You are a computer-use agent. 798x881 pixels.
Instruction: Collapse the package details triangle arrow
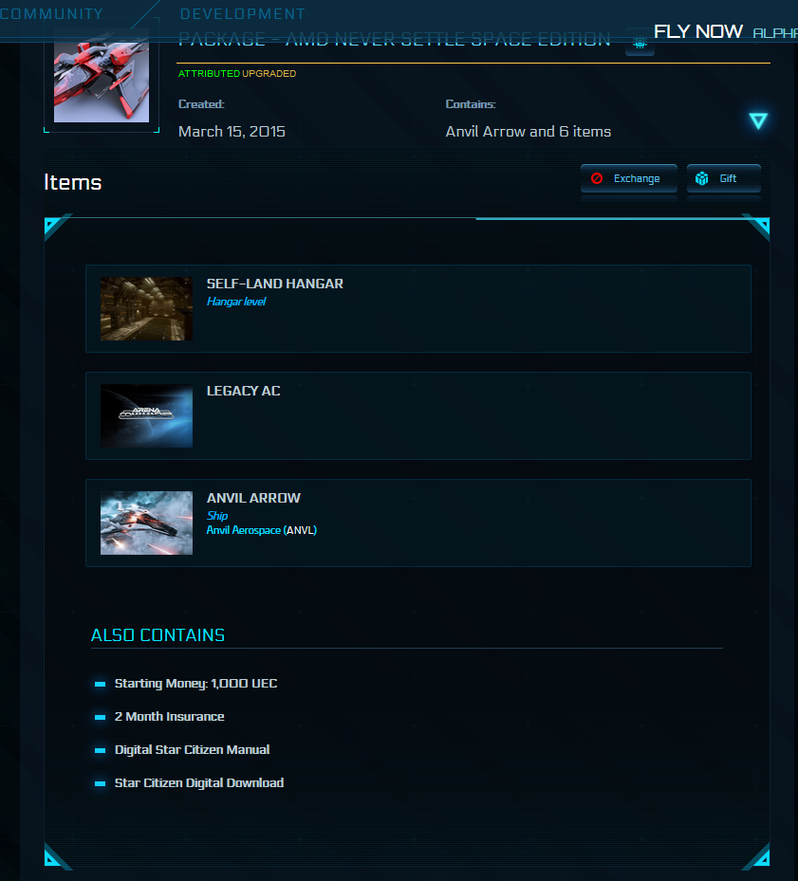[758, 120]
